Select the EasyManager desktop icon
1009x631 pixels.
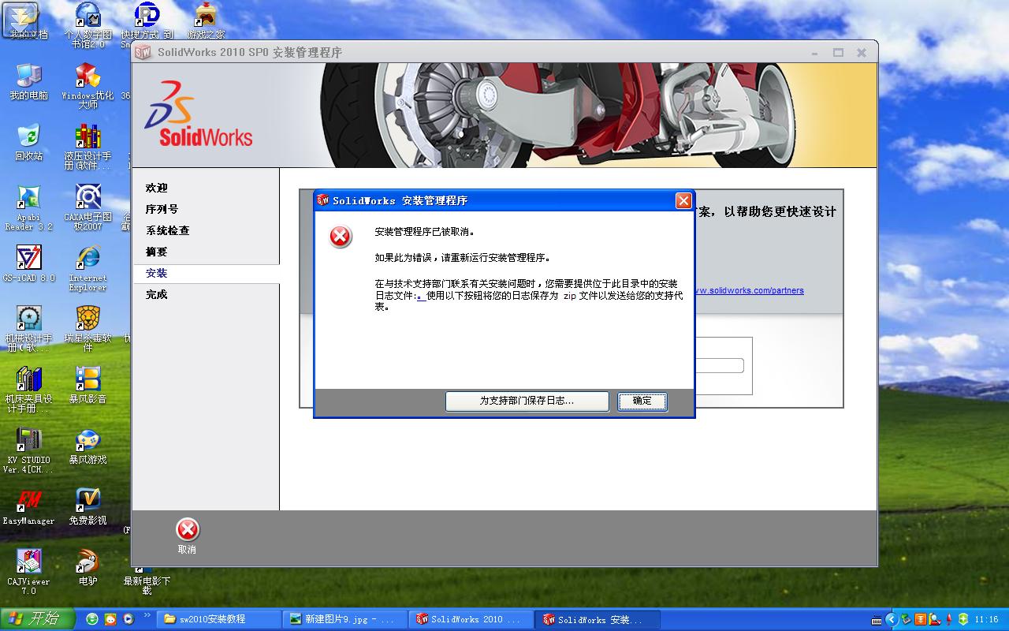28,506
